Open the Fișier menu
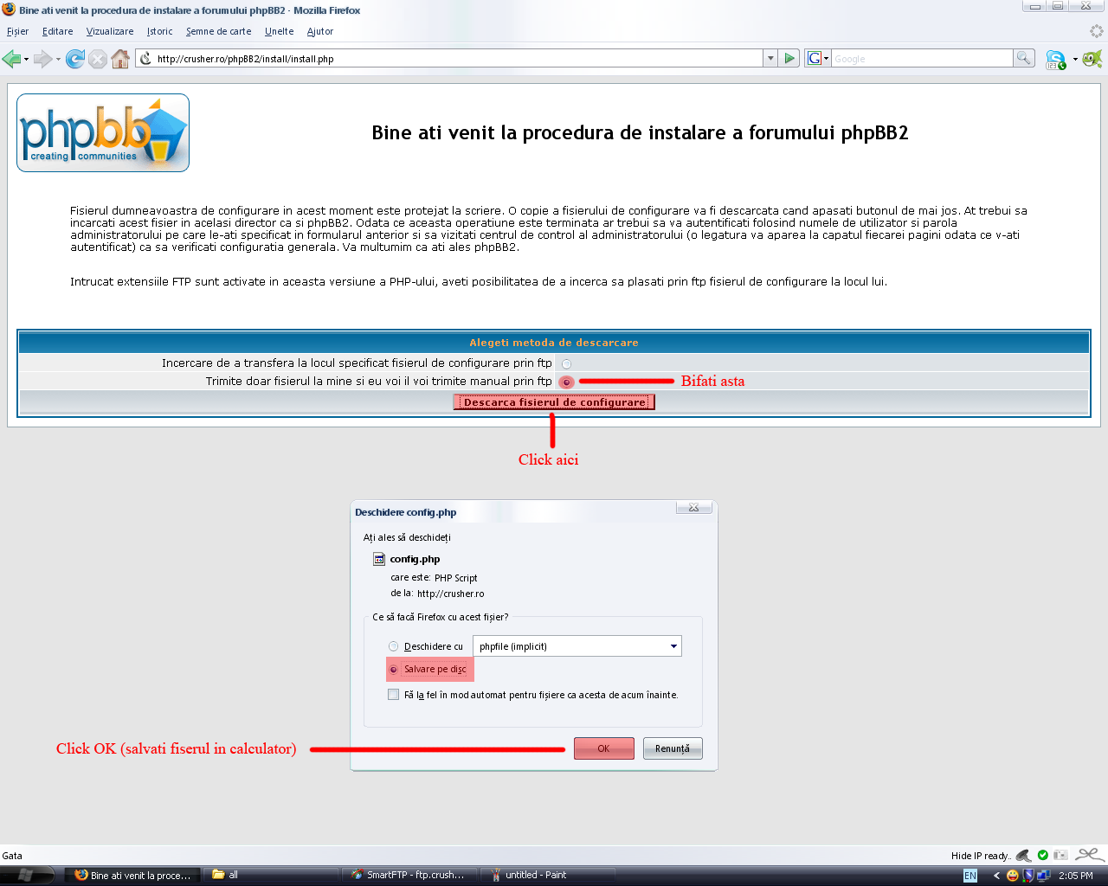The height and width of the screenshot is (886, 1108). point(17,31)
